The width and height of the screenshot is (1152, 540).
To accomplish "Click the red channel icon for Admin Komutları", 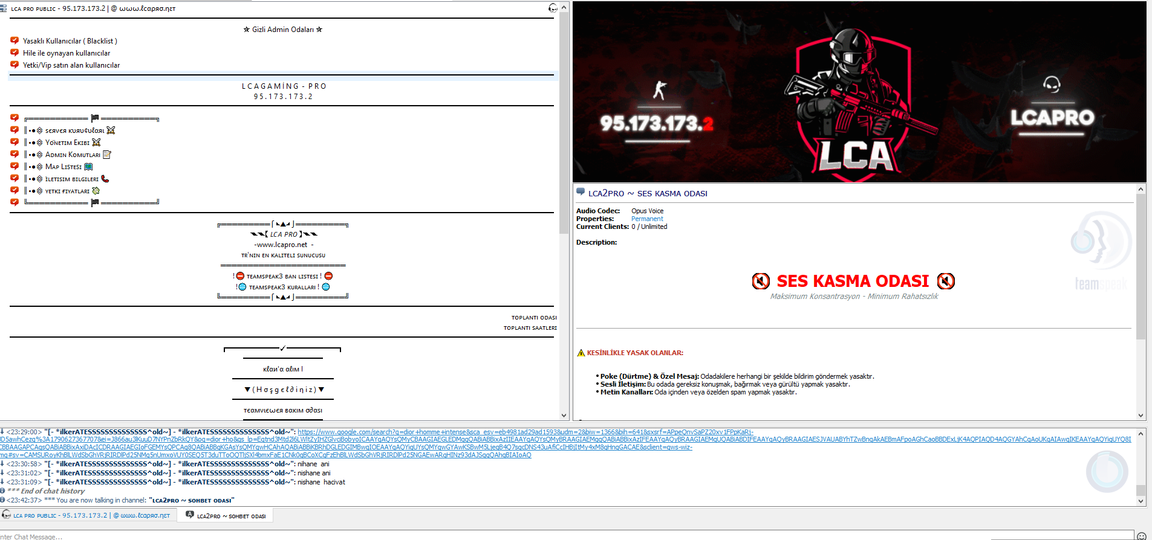I will (x=15, y=154).
